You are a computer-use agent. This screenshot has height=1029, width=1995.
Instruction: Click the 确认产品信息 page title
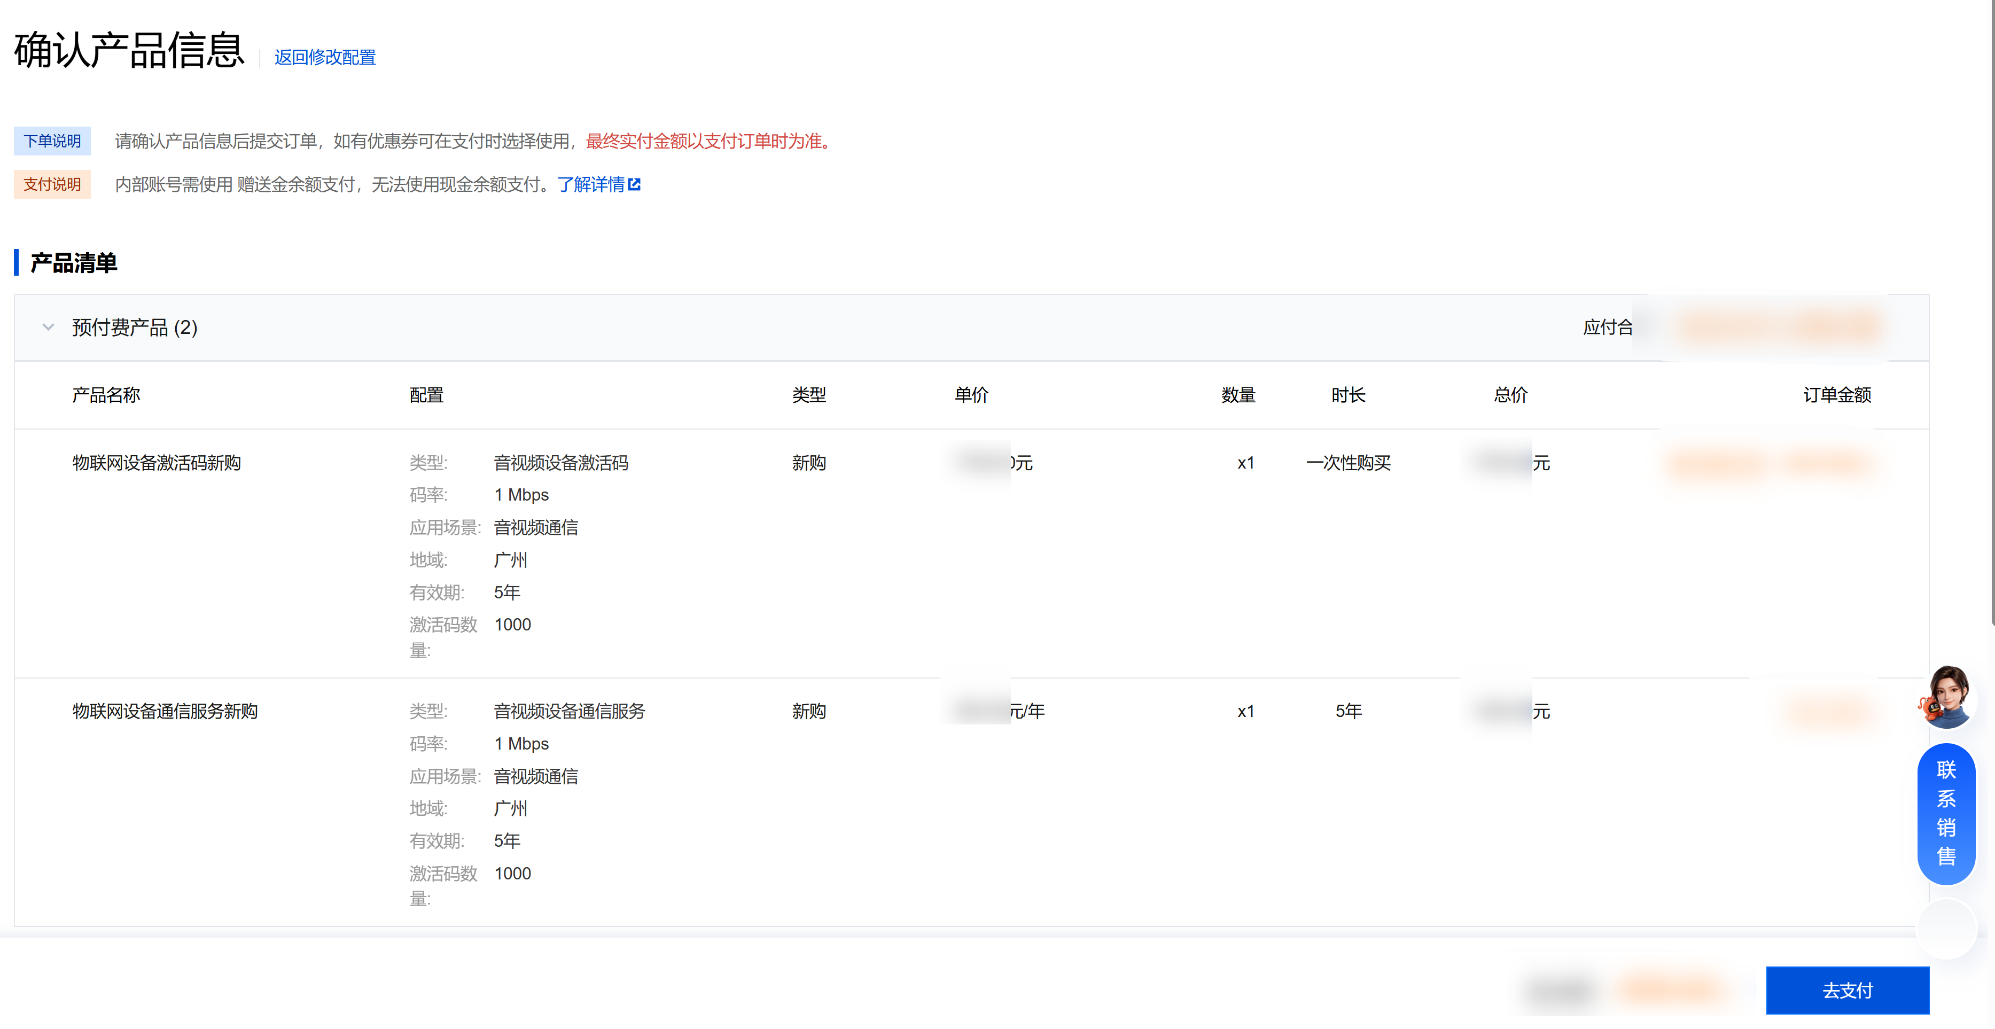tap(129, 51)
